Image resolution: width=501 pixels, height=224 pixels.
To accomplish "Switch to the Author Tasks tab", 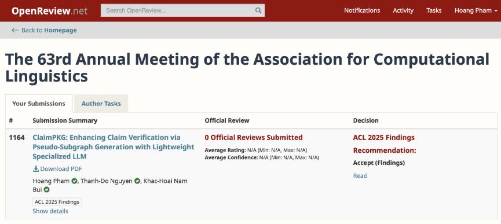I will (x=101, y=104).
